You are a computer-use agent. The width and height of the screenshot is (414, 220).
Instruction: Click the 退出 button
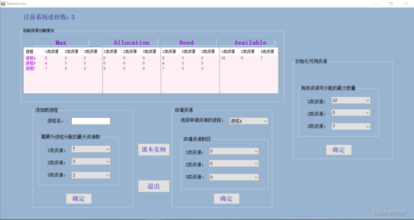(x=154, y=186)
